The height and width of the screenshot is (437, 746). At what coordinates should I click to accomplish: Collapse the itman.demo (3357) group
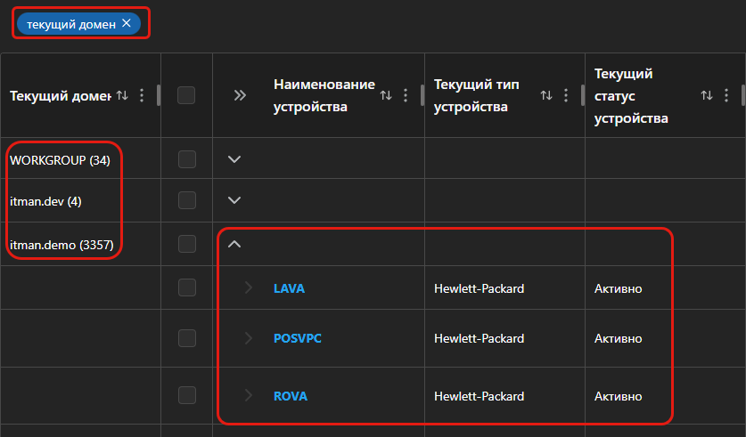click(234, 244)
